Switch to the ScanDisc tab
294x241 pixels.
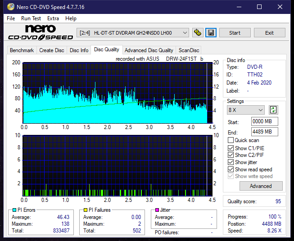(x=189, y=50)
